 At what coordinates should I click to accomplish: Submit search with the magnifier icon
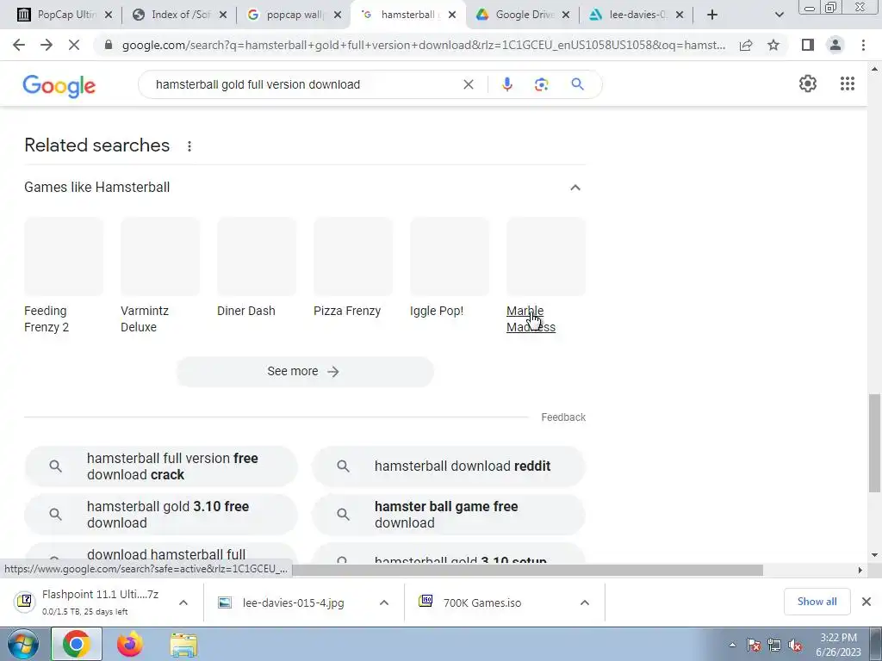click(x=577, y=84)
